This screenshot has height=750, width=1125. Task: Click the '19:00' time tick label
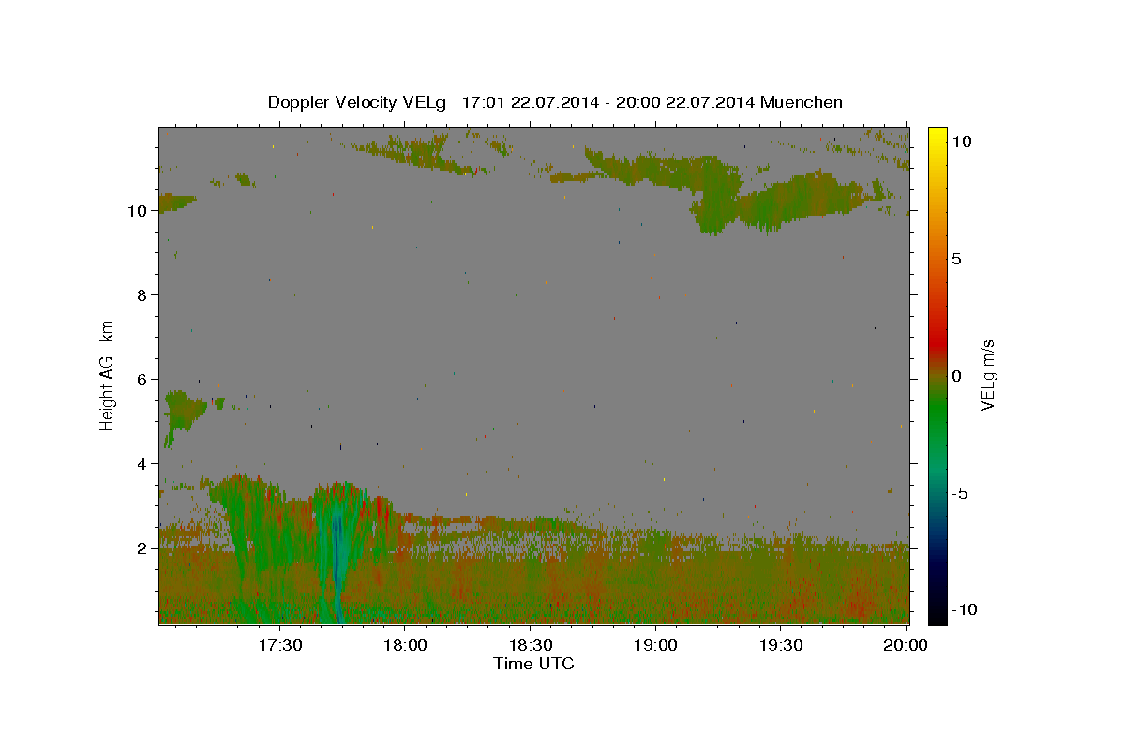656,646
